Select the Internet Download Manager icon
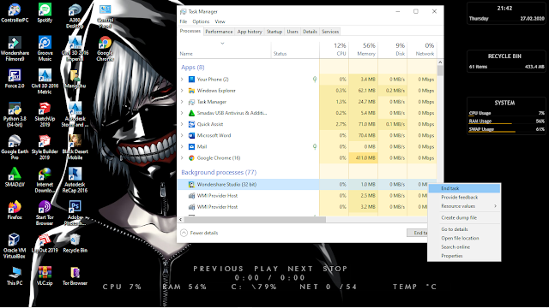 45,181
